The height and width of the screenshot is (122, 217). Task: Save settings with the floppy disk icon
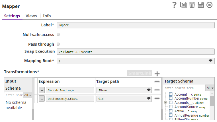point(201,5)
